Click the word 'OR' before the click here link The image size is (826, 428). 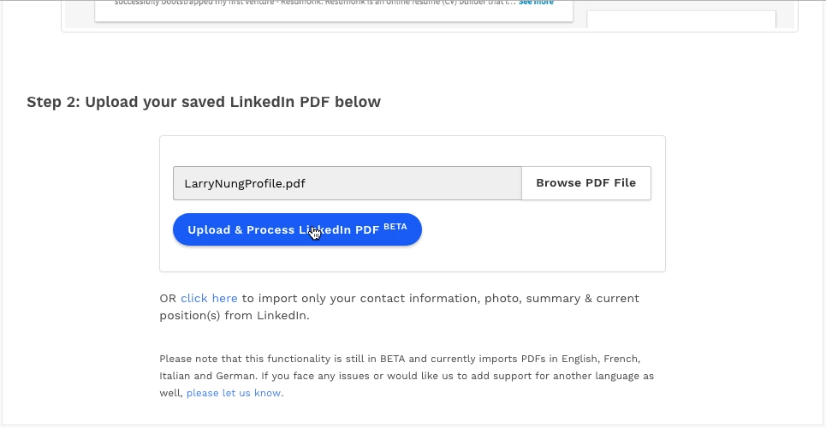click(168, 299)
